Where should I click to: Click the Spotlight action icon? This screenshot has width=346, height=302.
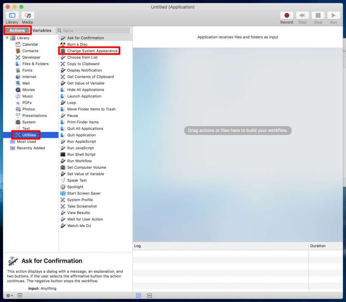[63, 187]
